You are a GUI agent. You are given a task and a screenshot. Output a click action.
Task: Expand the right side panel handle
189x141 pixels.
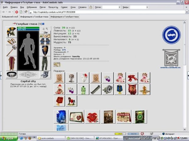point(188,76)
